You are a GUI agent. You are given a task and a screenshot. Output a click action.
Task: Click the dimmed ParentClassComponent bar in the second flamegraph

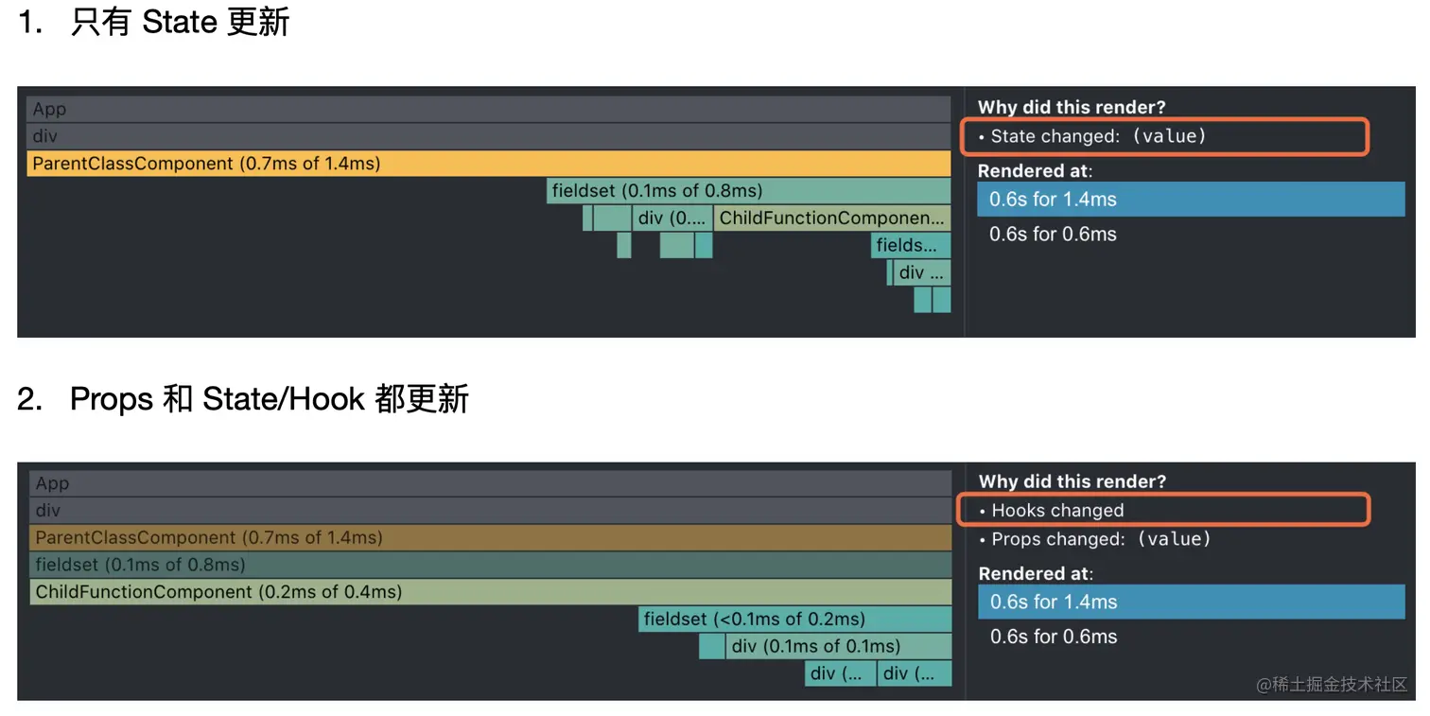tap(490, 537)
